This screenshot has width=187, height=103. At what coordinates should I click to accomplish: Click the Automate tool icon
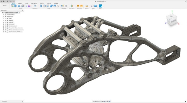[x=35, y=6]
